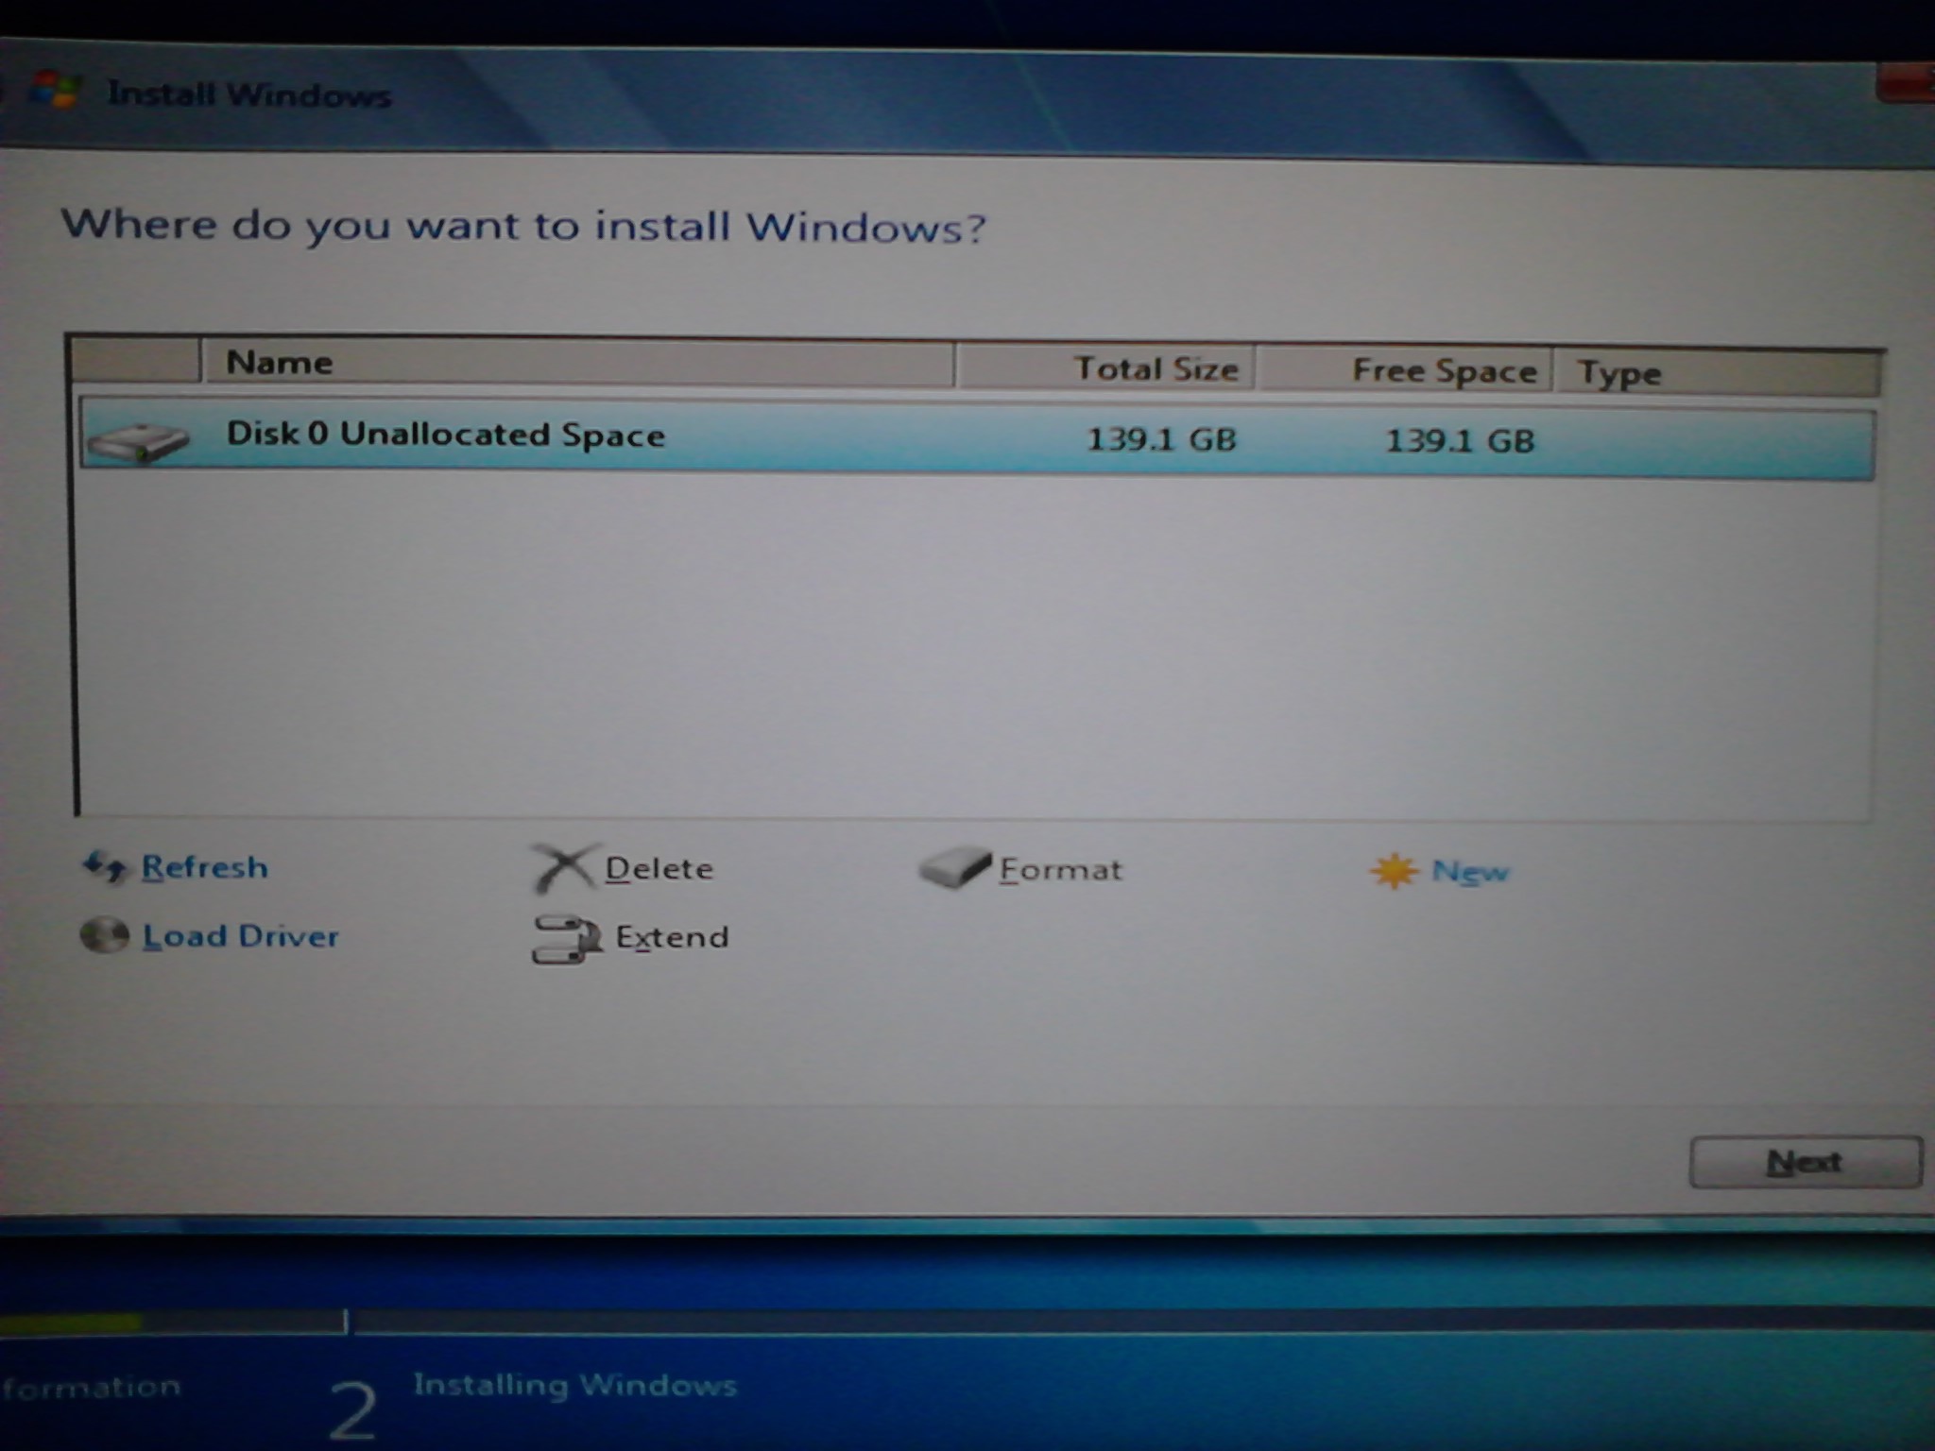Click the Next button
This screenshot has height=1451, width=1935.
[1806, 1162]
